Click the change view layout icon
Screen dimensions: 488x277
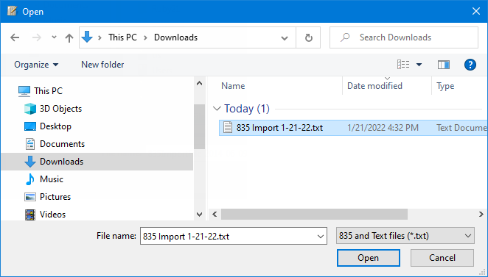(x=403, y=65)
